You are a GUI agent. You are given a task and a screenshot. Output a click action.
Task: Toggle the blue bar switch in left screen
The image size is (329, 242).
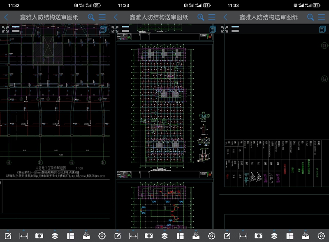point(16,27)
